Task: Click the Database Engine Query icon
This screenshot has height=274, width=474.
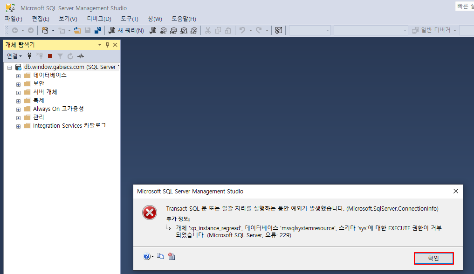Action: pyautogui.click(x=153, y=30)
